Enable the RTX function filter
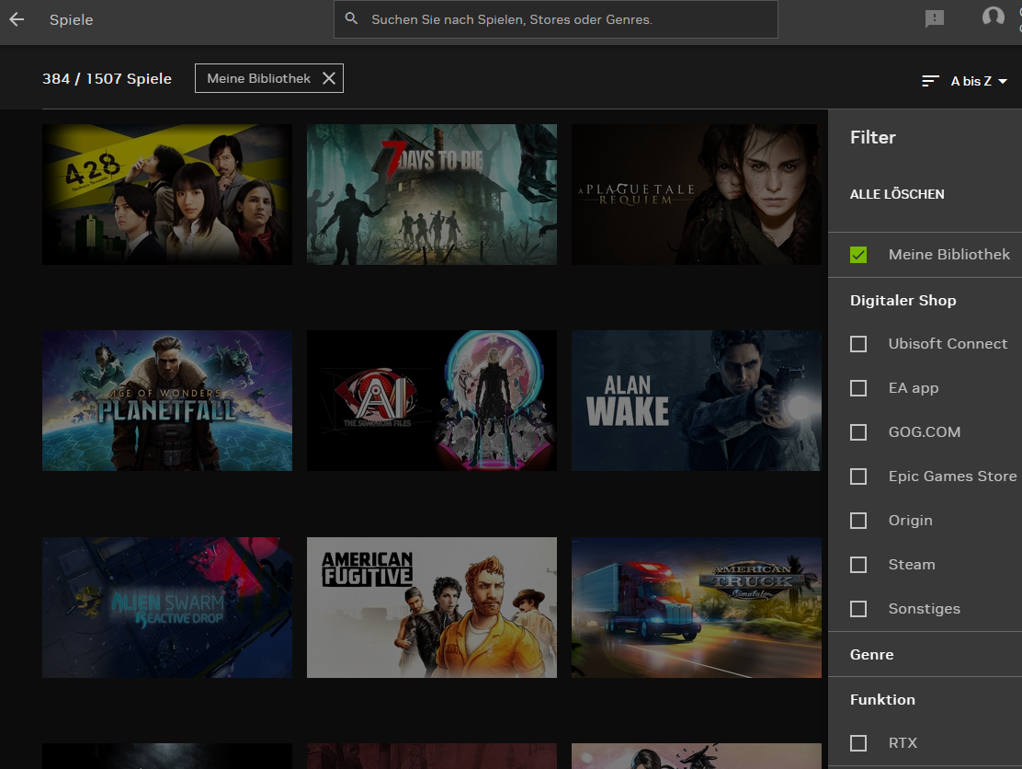The width and height of the screenshot is (1022, 769). [858, 743]
